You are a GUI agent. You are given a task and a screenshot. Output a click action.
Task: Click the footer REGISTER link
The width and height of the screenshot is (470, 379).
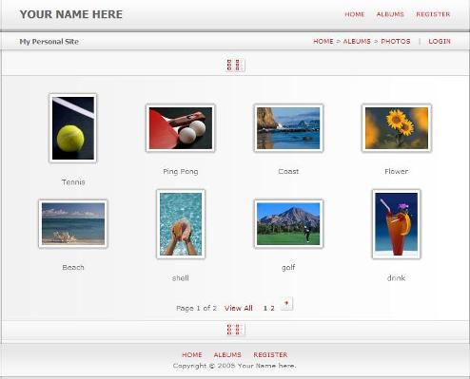[x=270, y=355]
